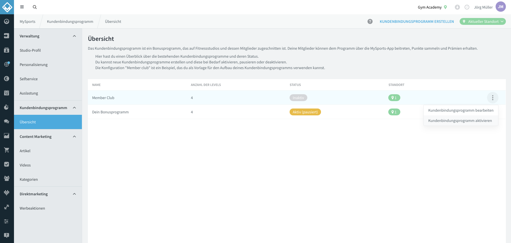Click the Übersicht breadcrumb
The height and width of the screenshot is (243, 511).
click(113, 21)
